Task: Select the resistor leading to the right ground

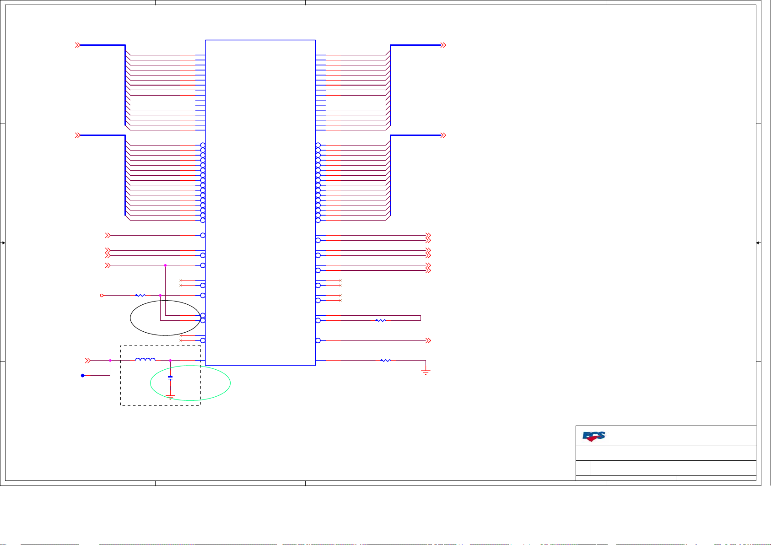Action: (386, 361)
